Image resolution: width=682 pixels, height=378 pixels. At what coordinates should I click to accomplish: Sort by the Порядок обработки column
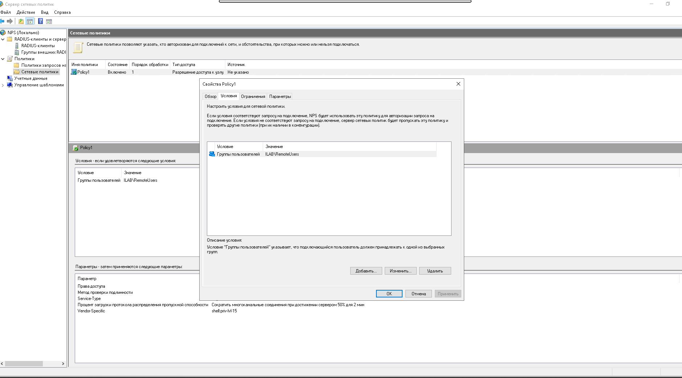[150, 65]
